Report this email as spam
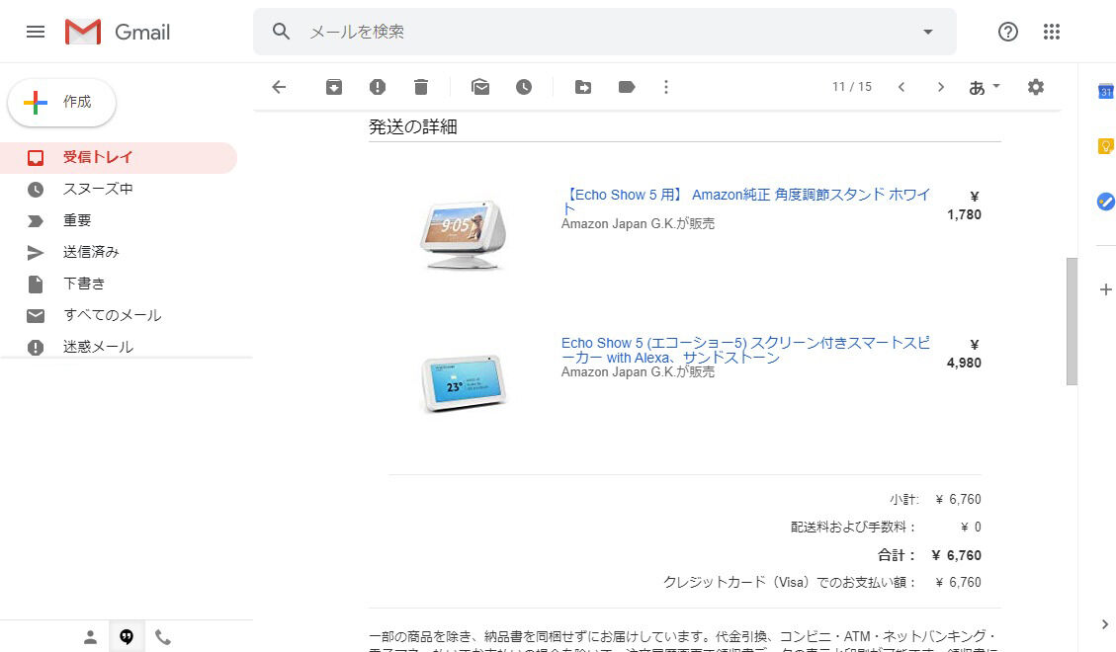Screen dimensions: 1116x652 pyautogui.click(x=378, y=87)
